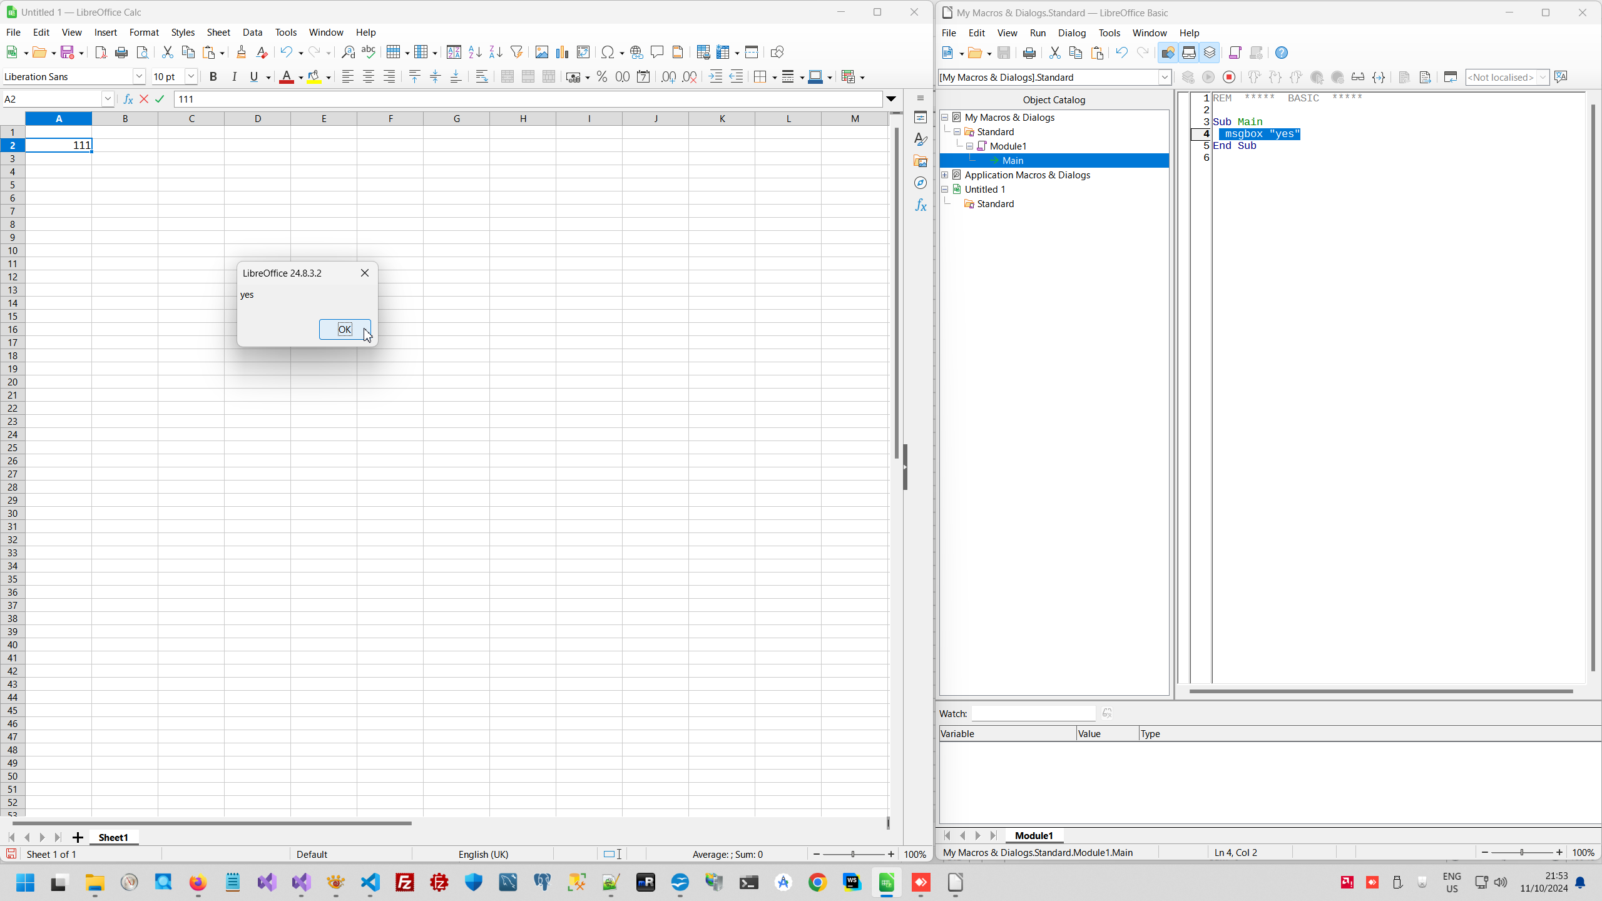Click the Function Wizard fx icon

click(x=128, y=99)
